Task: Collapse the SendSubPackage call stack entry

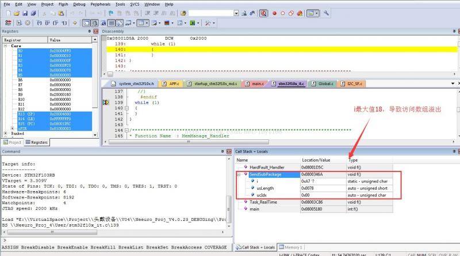Action: tap(239, 173)
